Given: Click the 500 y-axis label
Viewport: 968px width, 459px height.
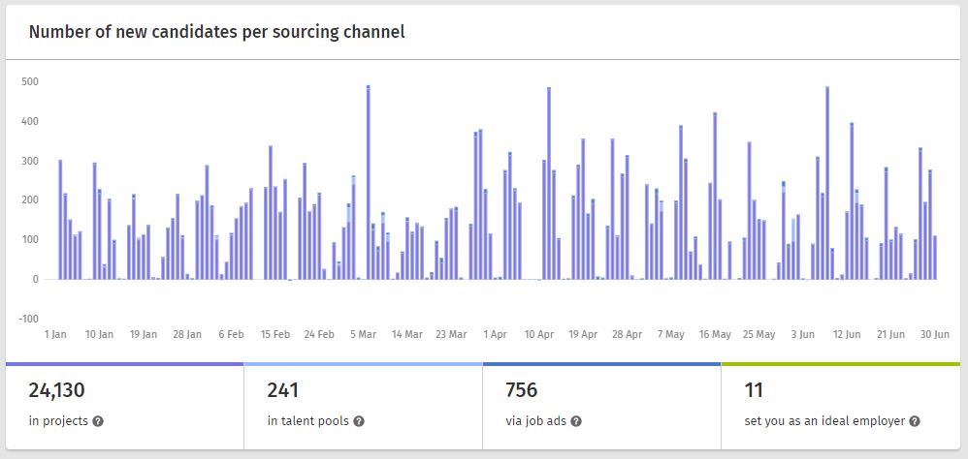Looking at the screenshot, I should [29, 81].
